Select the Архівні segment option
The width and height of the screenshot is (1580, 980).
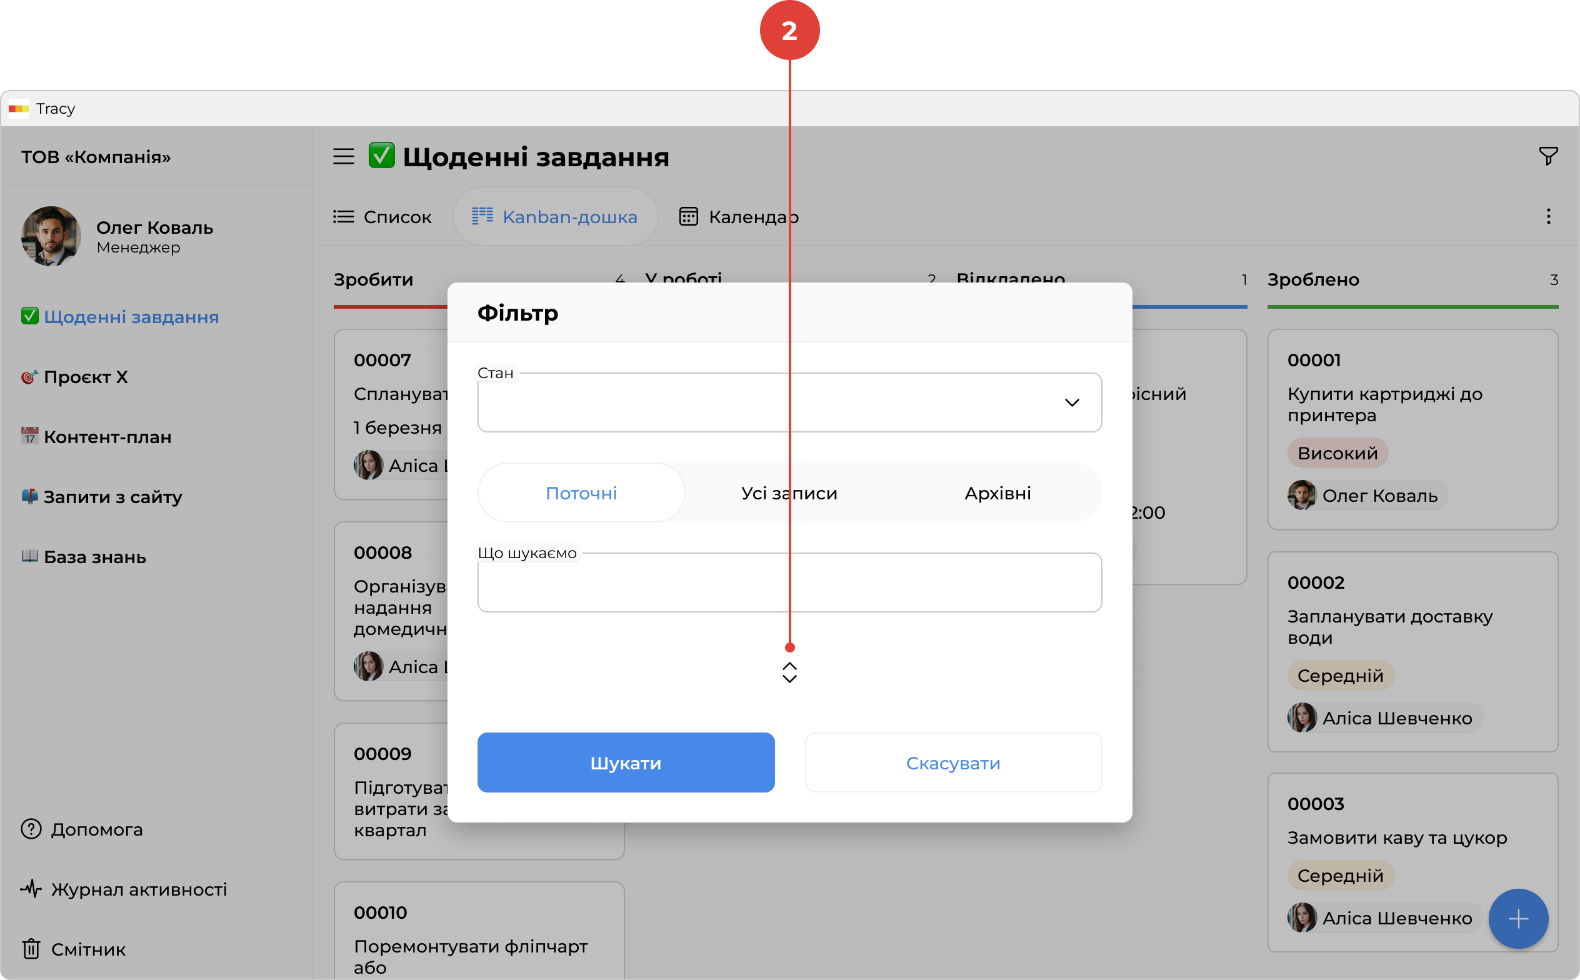997,493
